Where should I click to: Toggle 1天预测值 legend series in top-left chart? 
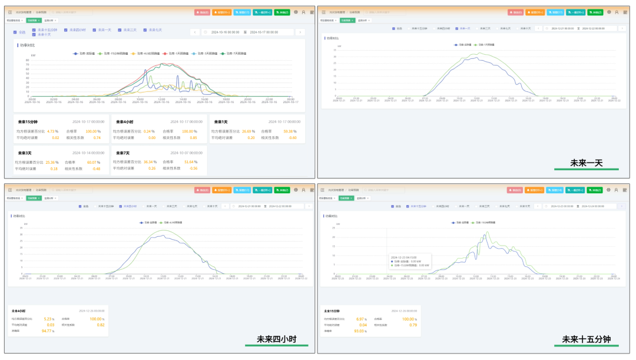175,54
